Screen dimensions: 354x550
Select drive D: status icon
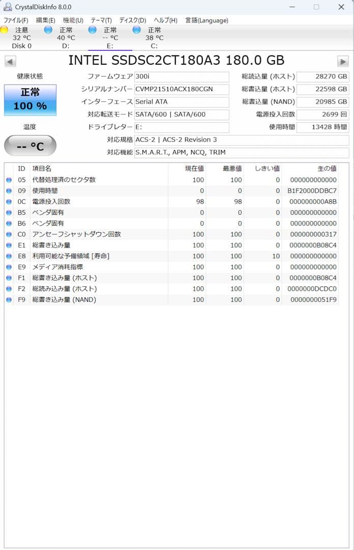[x=48, y=30]
